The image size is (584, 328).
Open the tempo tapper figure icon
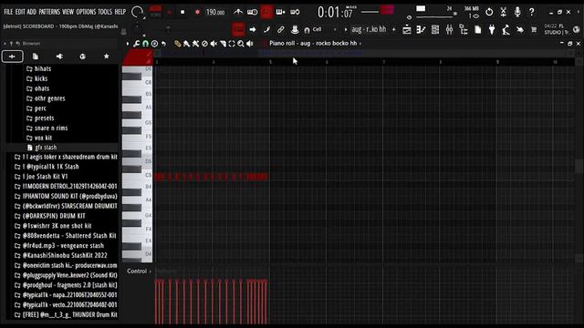pos(506,30)
